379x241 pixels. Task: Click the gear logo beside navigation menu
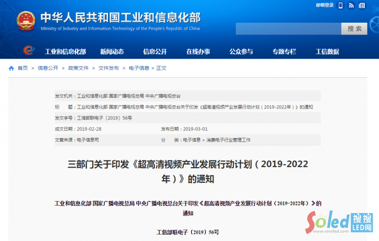pyautogui.click(x=29, y=51)
